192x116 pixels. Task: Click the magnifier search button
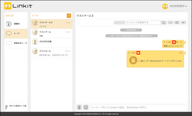(164, 23)
